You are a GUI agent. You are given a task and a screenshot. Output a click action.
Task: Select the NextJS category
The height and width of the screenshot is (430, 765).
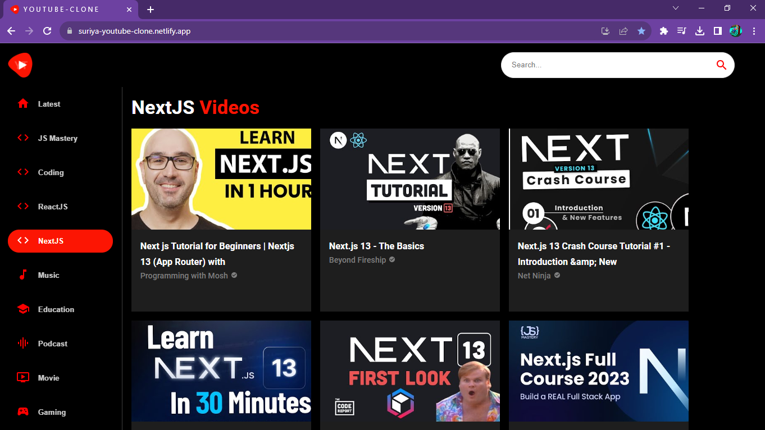click(60, 241)
